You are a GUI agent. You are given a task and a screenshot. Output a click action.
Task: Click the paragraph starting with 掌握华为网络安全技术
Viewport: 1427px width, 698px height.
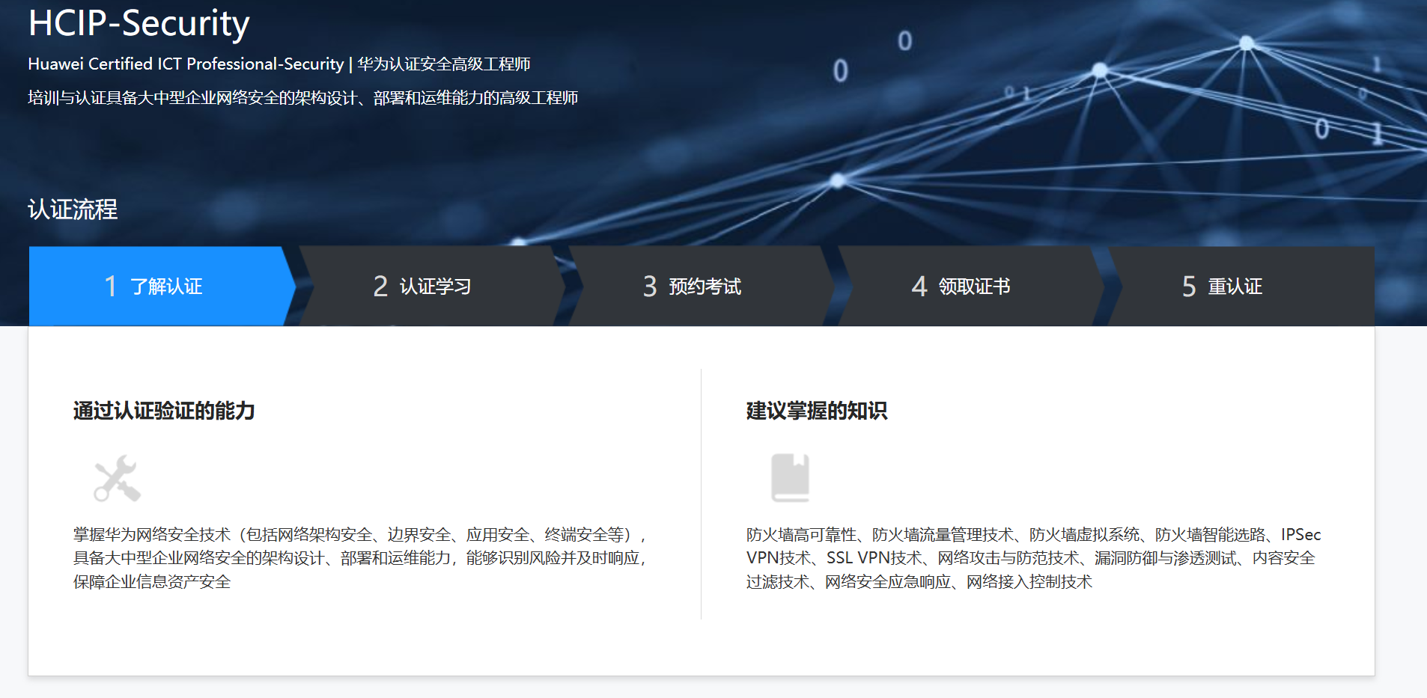point(360,558)
